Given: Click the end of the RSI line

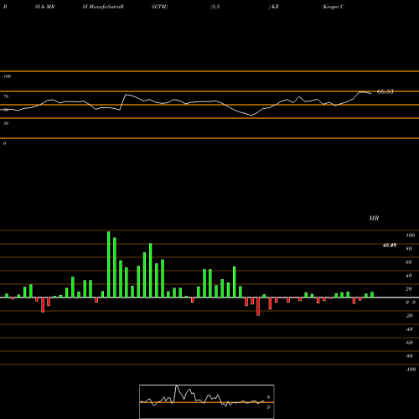Looking at the screenshot, I should tap(371, 93).
